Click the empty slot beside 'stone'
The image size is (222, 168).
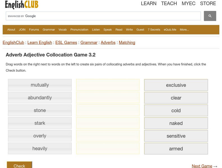pyautogui.click(x=108, y=110)
